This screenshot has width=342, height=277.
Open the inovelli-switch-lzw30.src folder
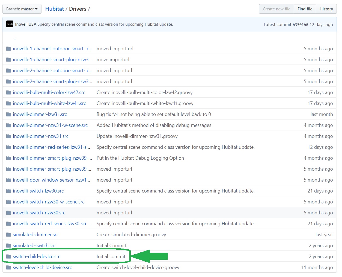pyautogui.click(x=38, y=191)
